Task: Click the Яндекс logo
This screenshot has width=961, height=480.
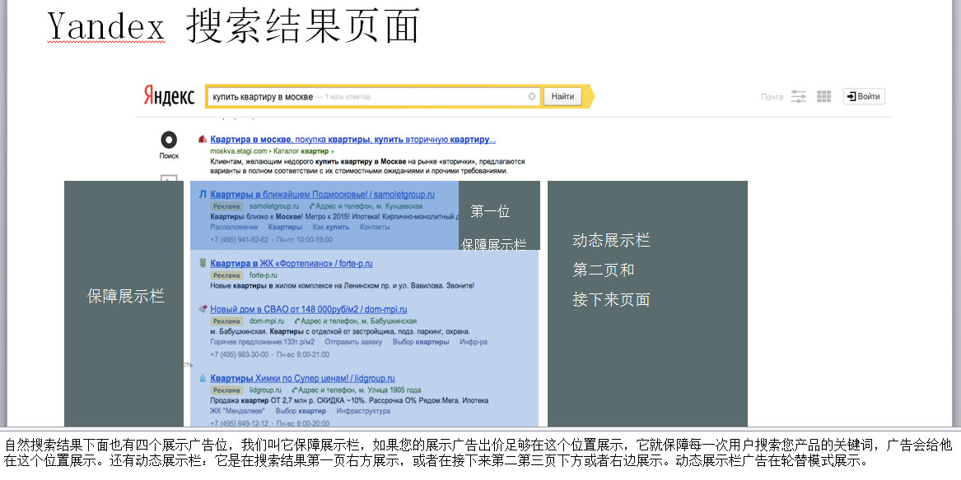Action: point(169,96)
